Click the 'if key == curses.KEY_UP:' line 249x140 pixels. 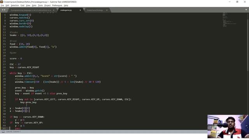click(26, 123)
